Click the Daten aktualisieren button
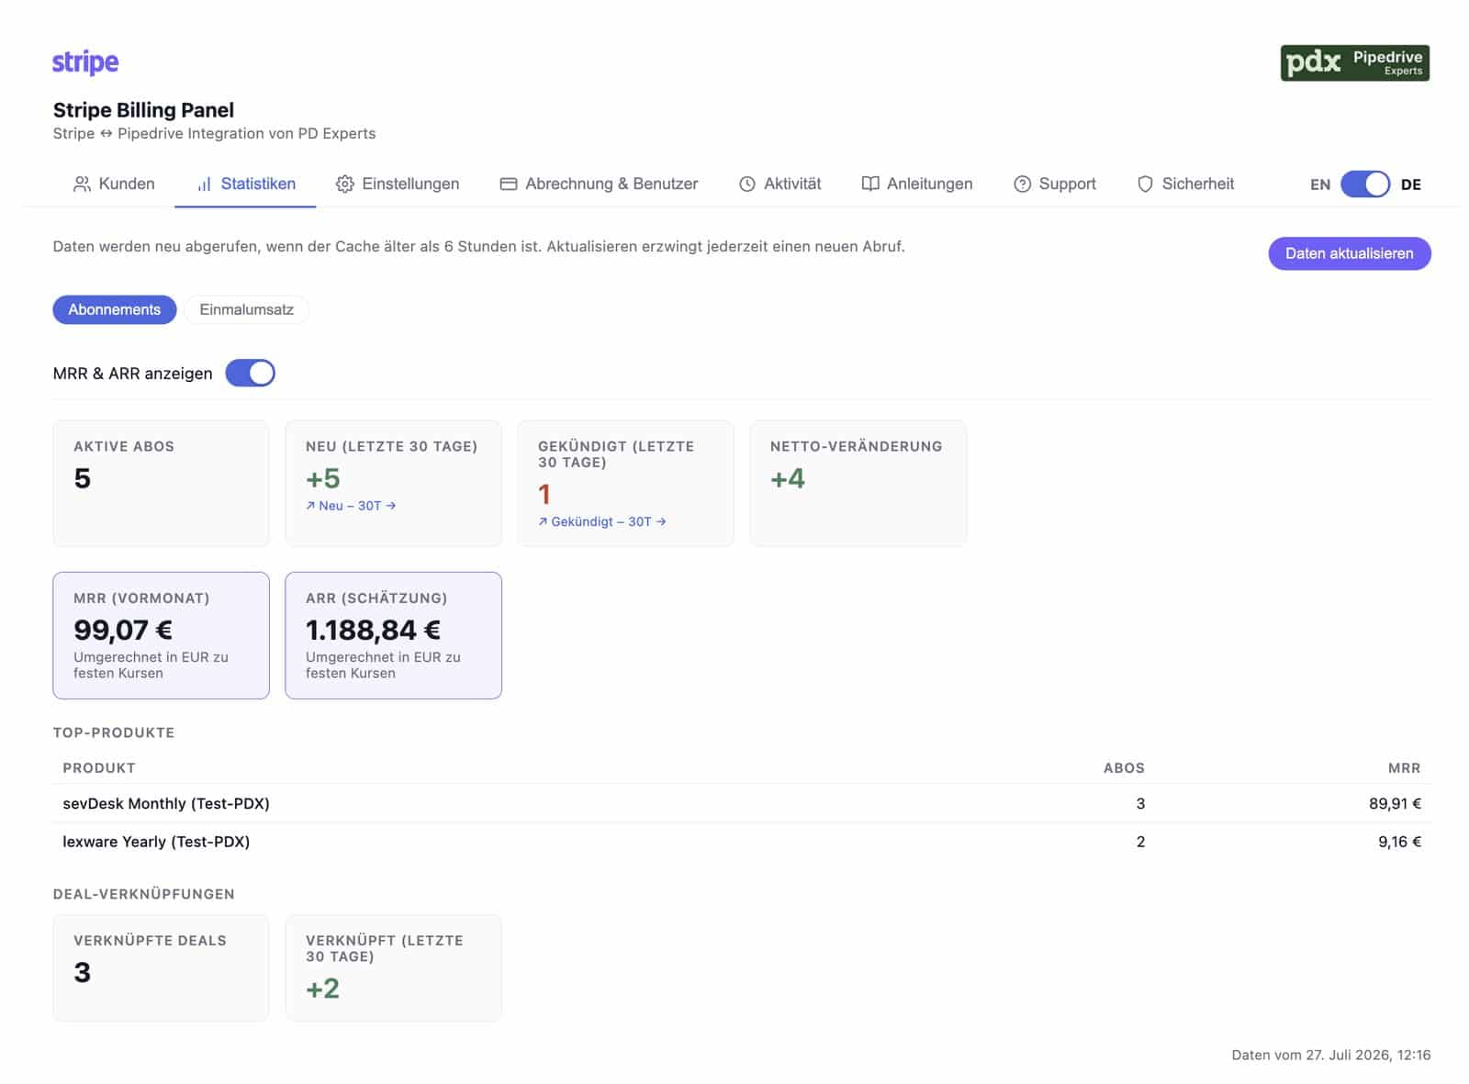This screenshot has width=1469, height=1084. point(1350,253)
